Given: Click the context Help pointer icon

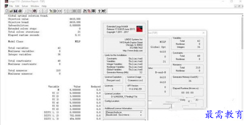Looking at the screenshot, I should tap(104, 11).
